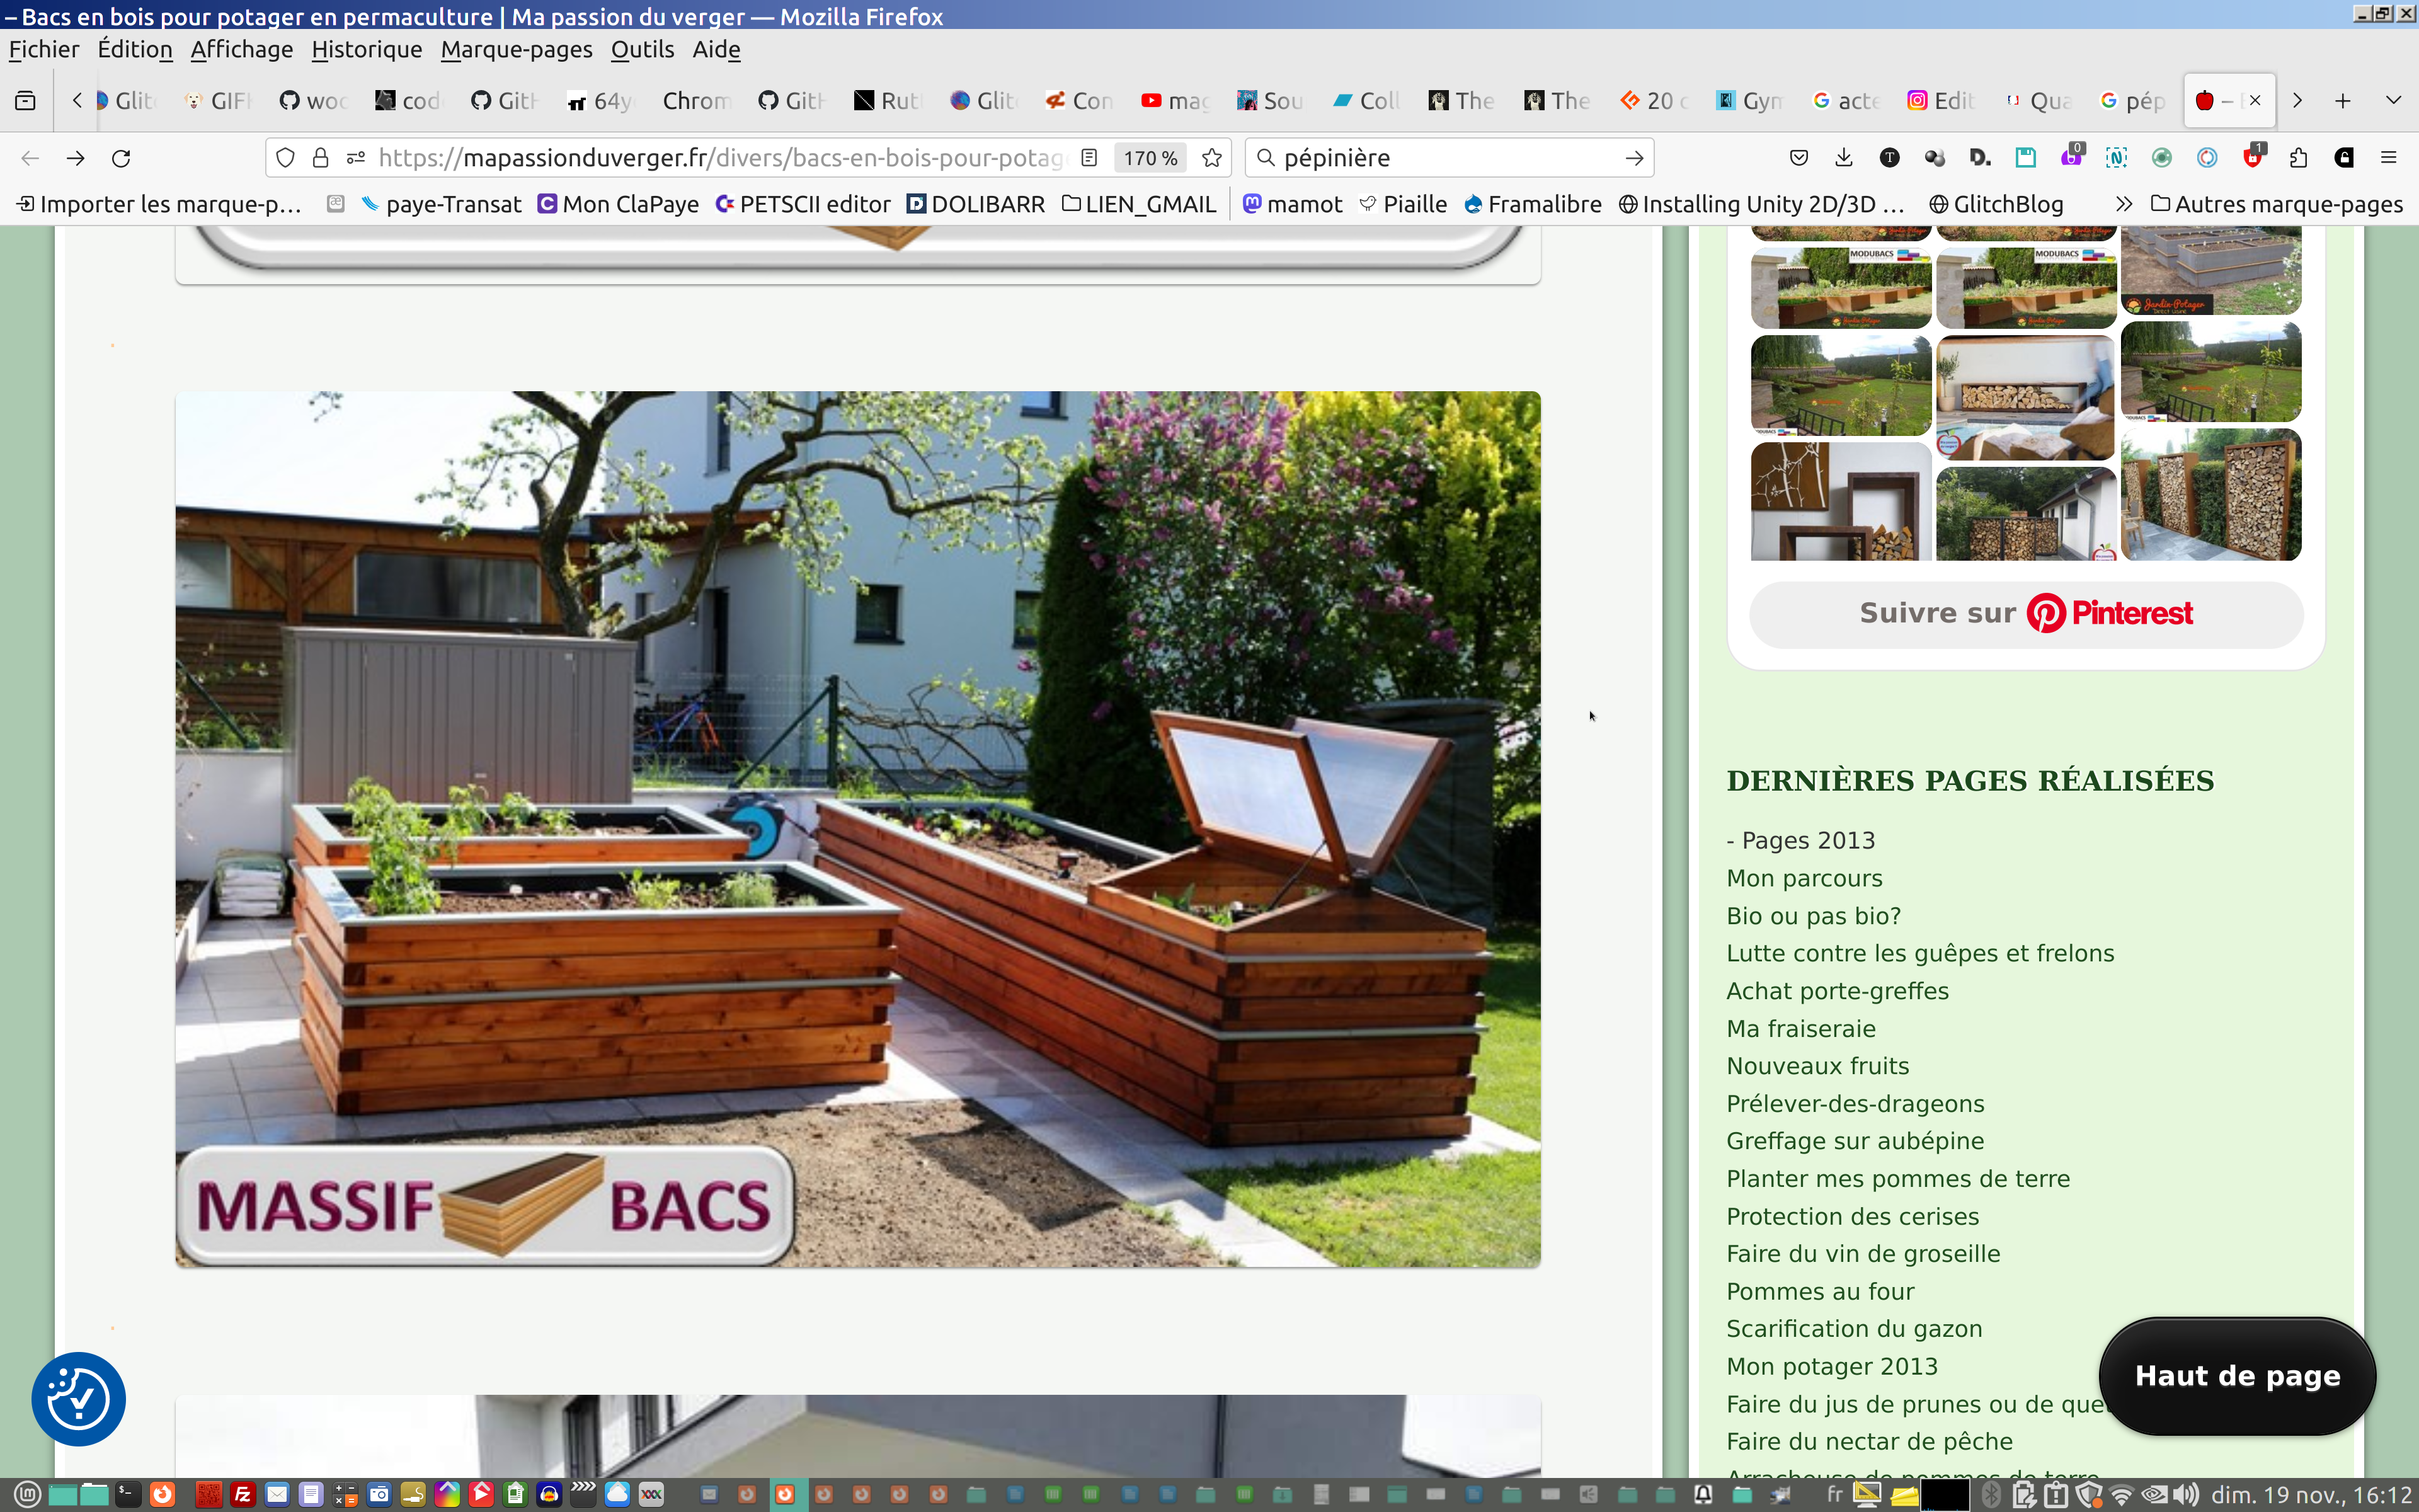This screenshot has width=2419, height=1512.
Task: Open the site permissions icon in the URL bar
Action: [356, 158]
